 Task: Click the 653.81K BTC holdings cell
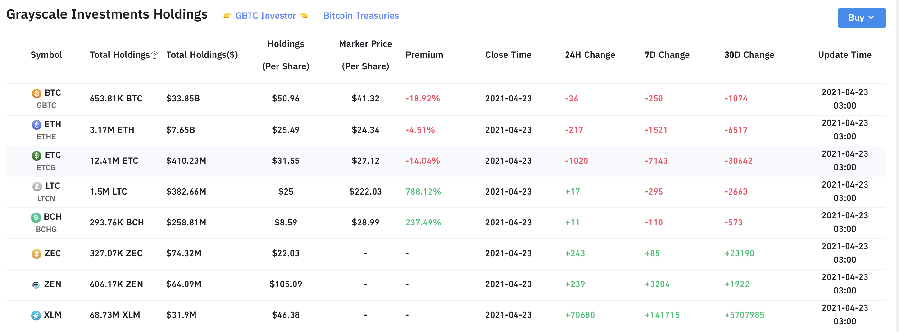point(116,99)
